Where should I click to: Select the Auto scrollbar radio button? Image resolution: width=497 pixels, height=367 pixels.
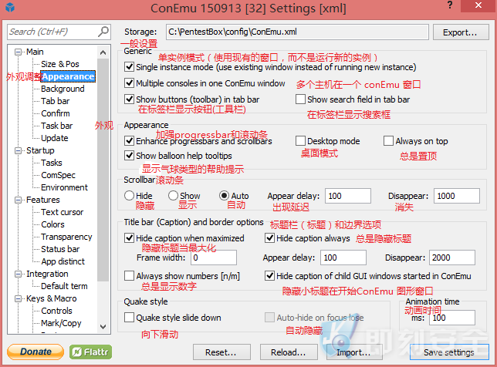click(224, 195)
